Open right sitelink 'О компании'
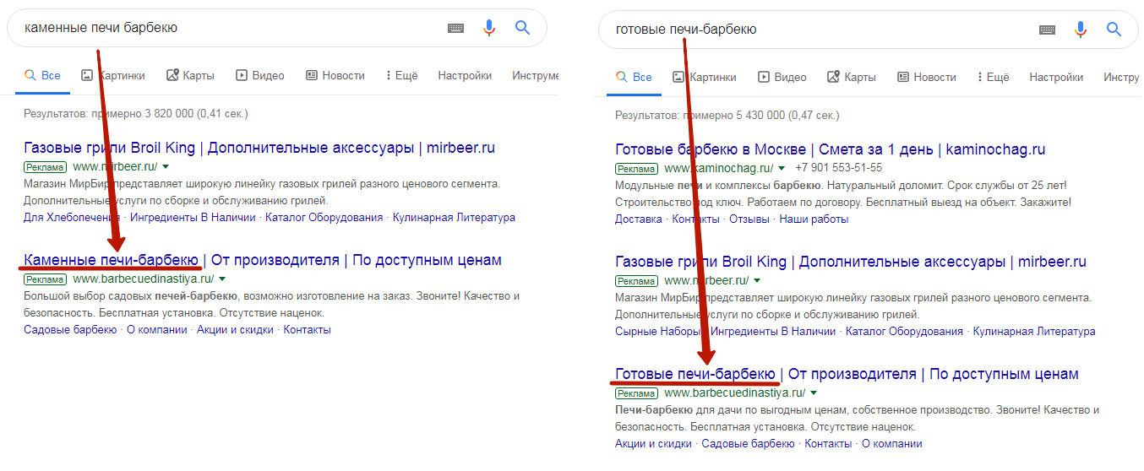This screenshot has width=1144, height=471. pyautogui.click(x=892, y=443)
